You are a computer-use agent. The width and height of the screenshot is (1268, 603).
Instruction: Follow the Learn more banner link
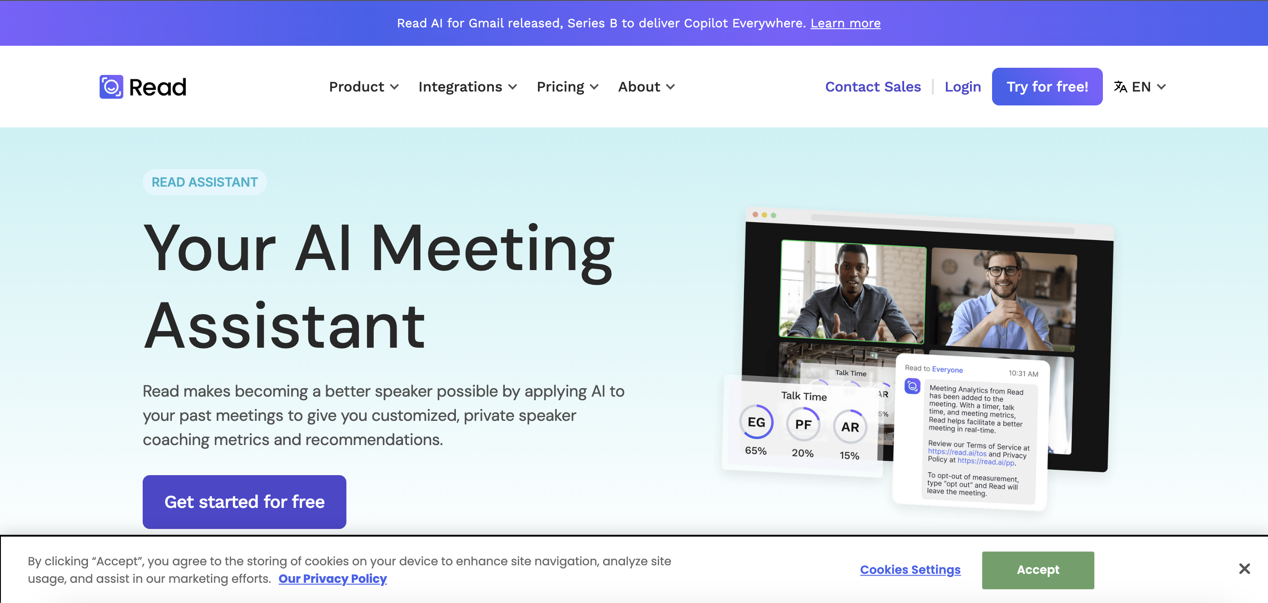(x=845, y=23)
